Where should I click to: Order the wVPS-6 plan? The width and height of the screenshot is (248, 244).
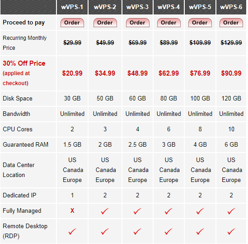point(231,23)
